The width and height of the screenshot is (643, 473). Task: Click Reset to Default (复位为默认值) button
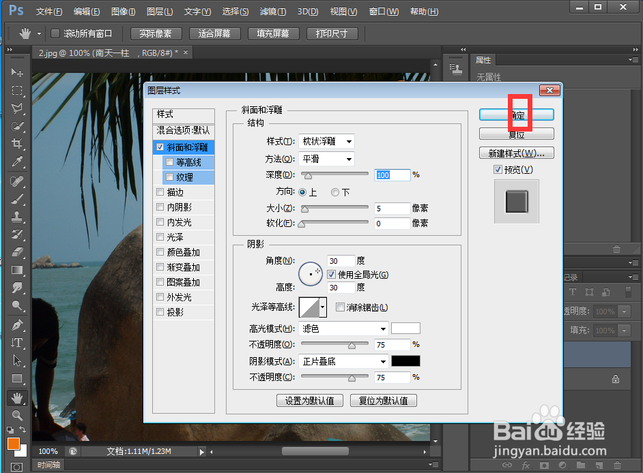[383, 401]
